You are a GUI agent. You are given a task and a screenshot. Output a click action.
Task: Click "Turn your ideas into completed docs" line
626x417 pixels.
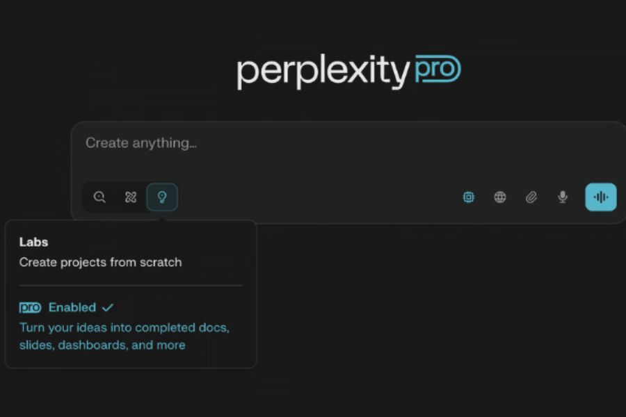[125, 327]
